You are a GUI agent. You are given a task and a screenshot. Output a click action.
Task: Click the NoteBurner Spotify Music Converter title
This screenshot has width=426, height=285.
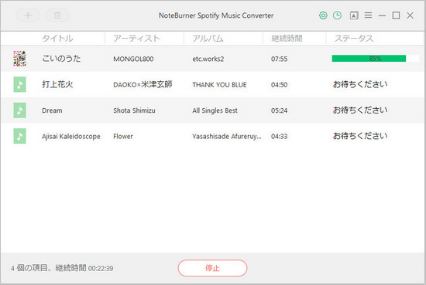tap(216, 15)
